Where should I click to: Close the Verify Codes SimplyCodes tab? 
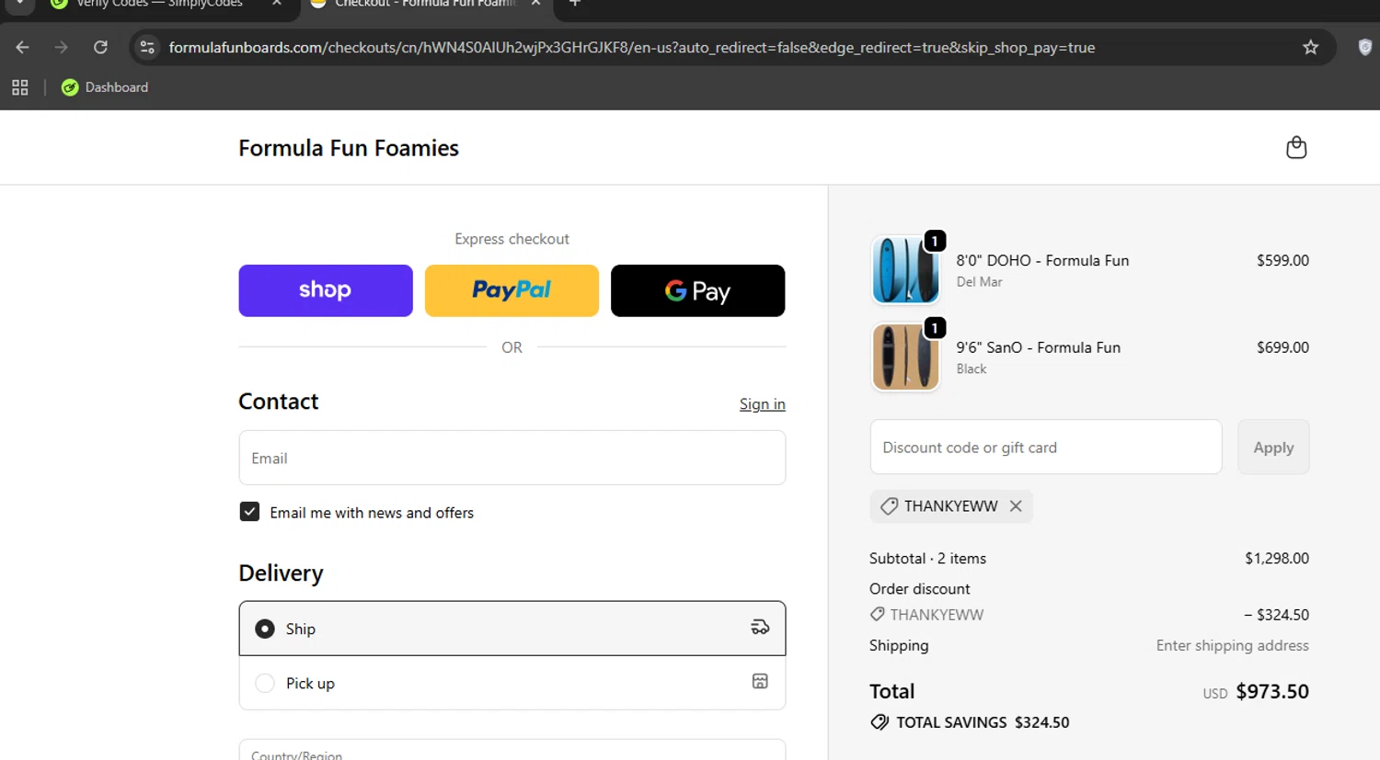coord(277,4)
